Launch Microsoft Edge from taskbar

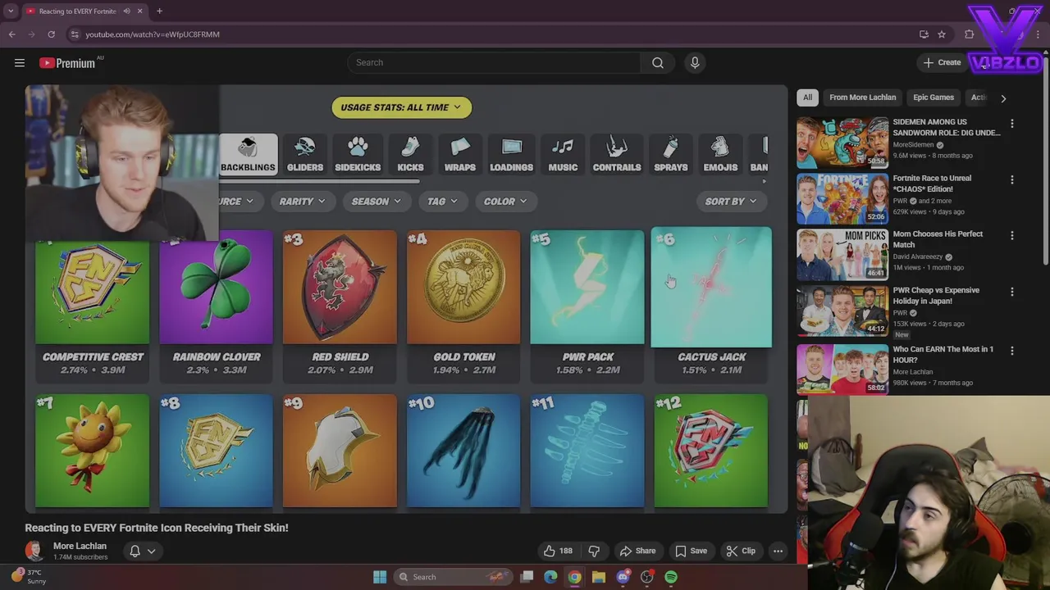(550, 577)
